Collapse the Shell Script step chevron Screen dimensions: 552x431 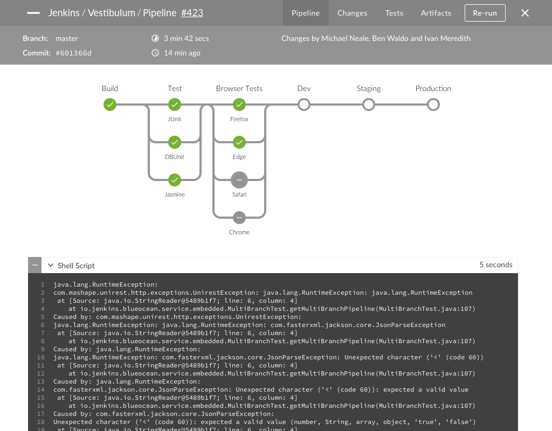tap(51, 265)
